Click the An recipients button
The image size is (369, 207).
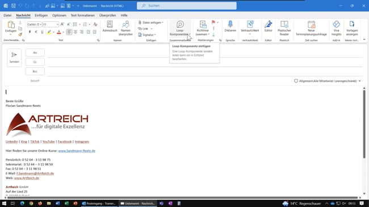pyautogui.click(x=35, y=53)
